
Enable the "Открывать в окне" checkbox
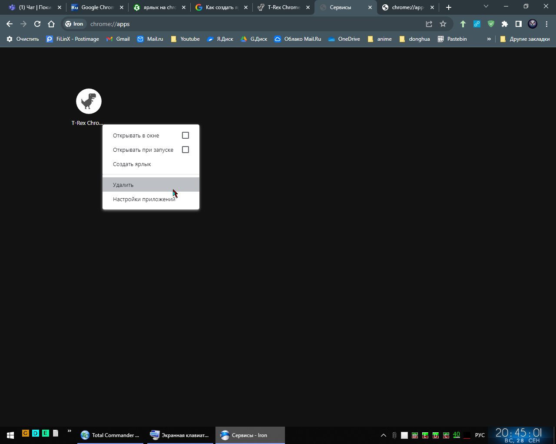(x=185, y=135)
